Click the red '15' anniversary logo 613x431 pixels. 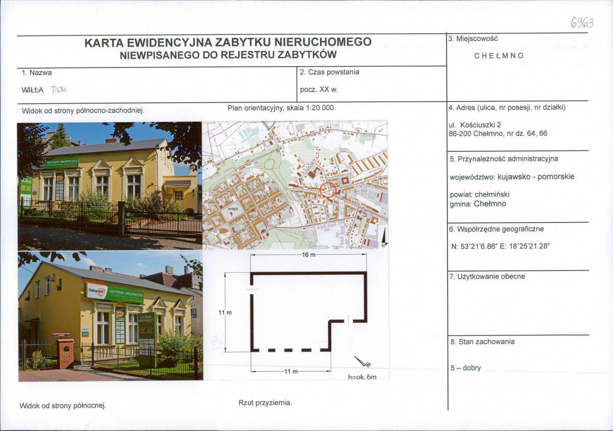120,314
